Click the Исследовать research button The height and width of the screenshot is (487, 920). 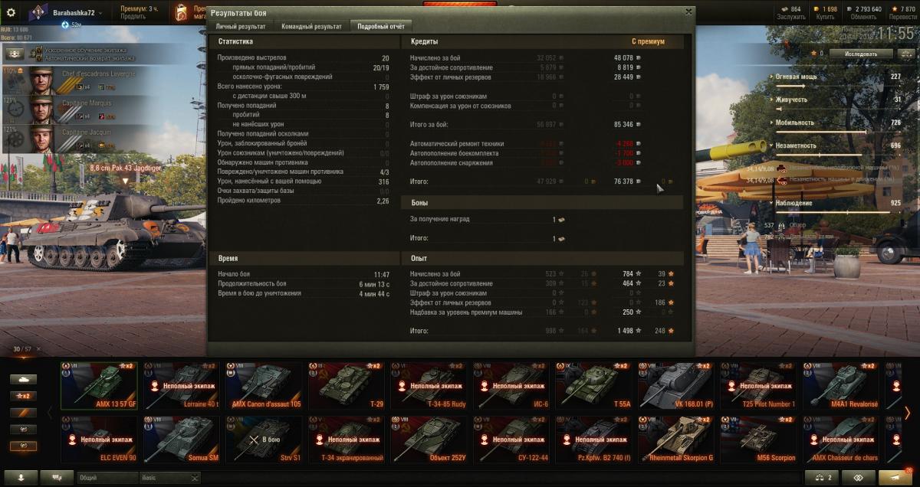tap(861, 54)
